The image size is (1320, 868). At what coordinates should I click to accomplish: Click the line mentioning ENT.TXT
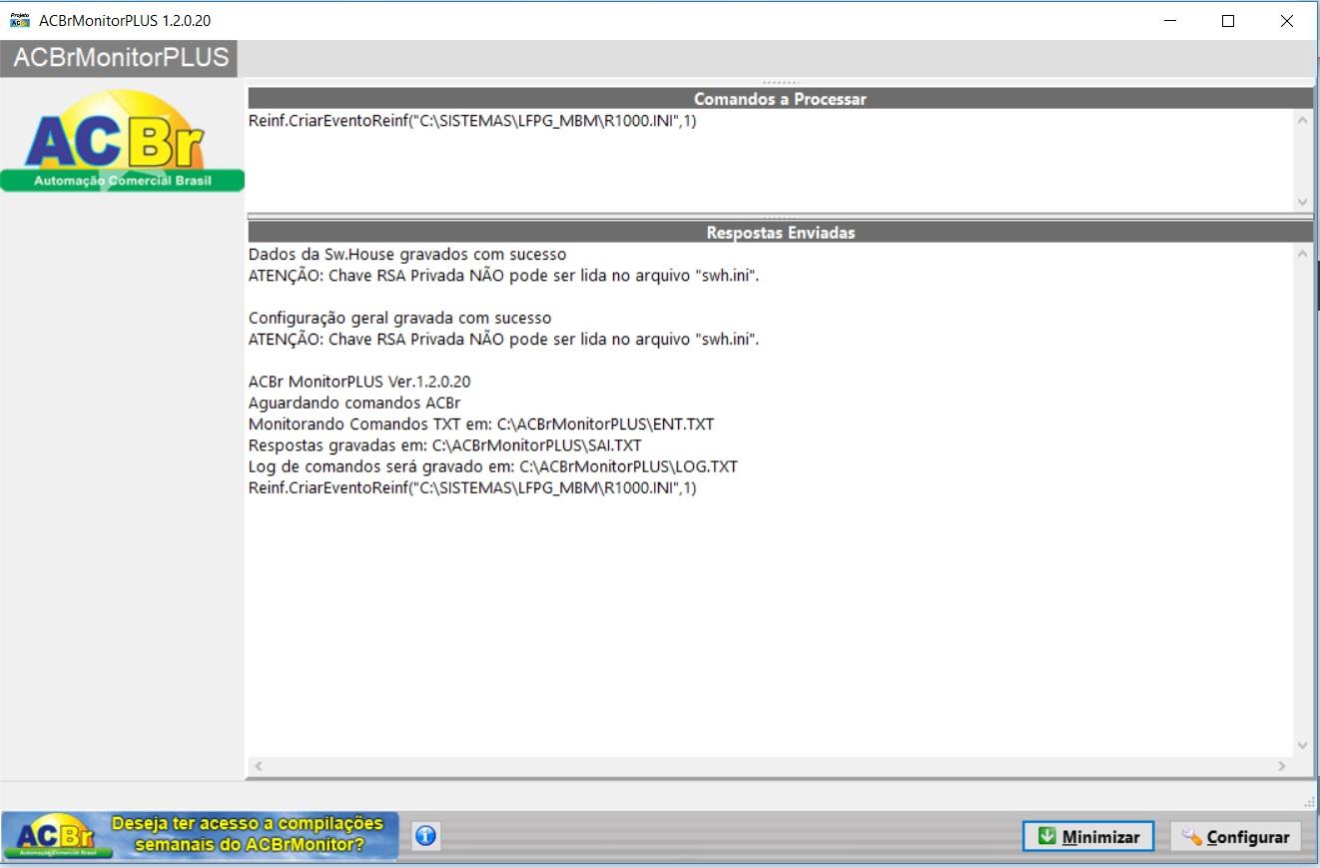coord(481,425)
